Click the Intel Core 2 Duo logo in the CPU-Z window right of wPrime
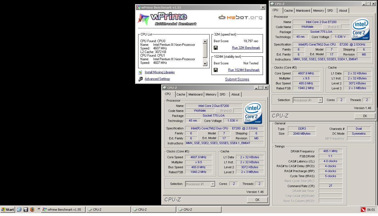This screenshot has width=378, height=216. (x=360, y=29)
